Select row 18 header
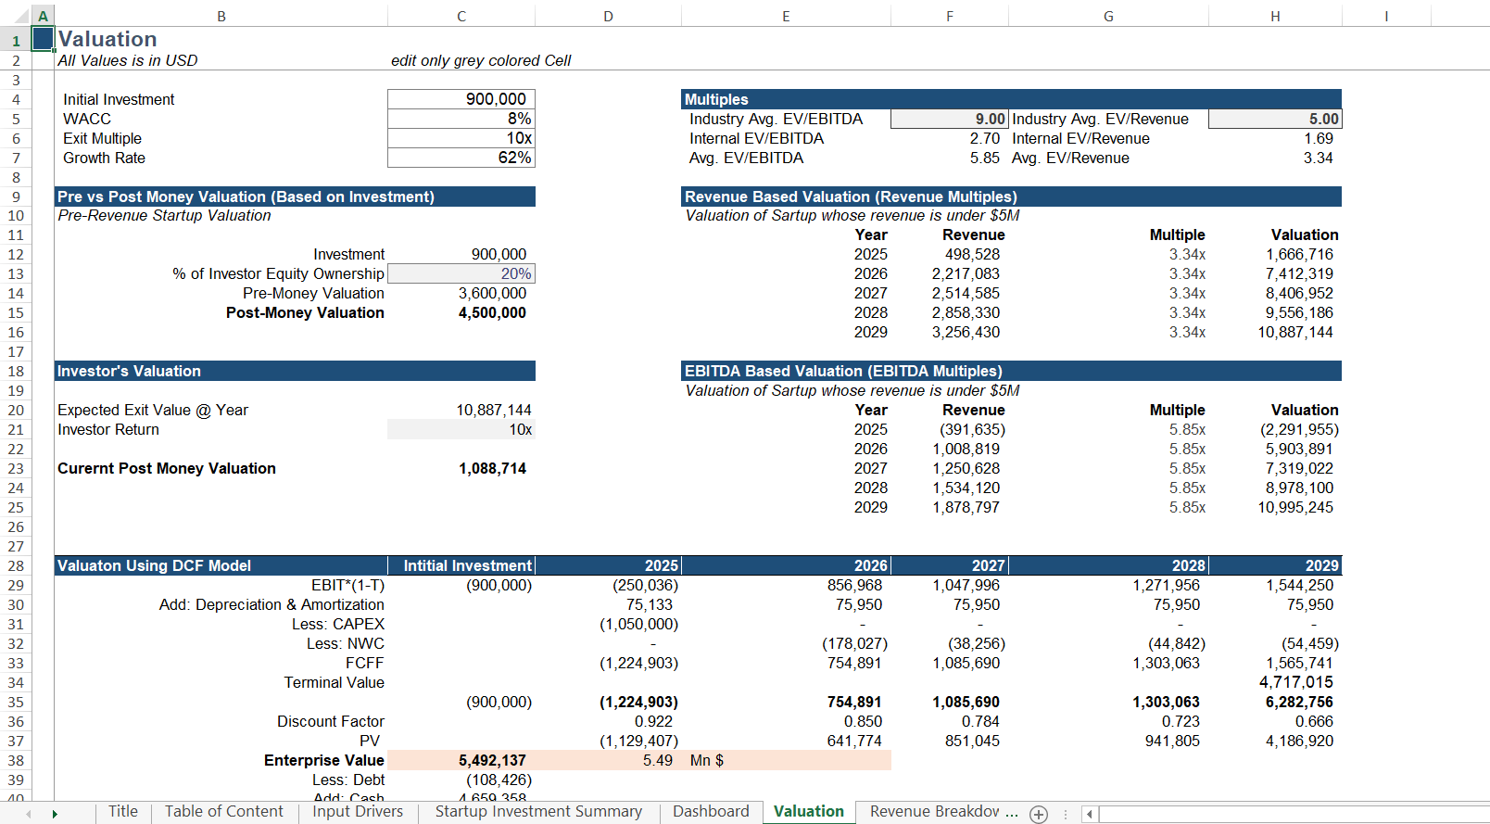This screenshot has height=824, width=1490. (x=16, y=371)
